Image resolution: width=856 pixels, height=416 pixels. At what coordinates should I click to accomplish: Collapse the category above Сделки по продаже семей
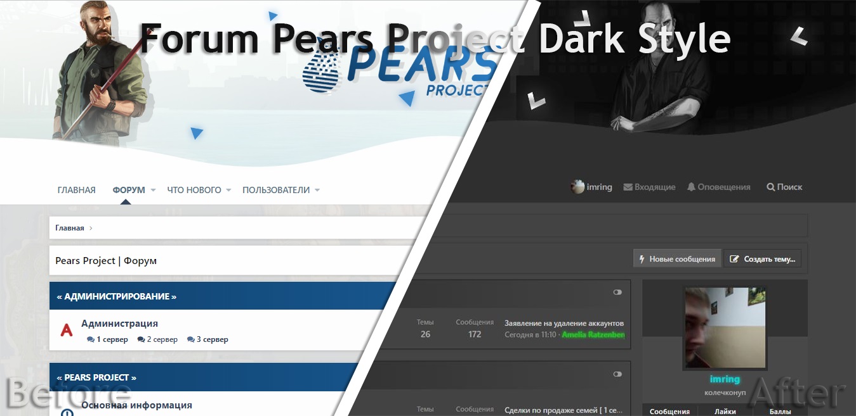617,374
